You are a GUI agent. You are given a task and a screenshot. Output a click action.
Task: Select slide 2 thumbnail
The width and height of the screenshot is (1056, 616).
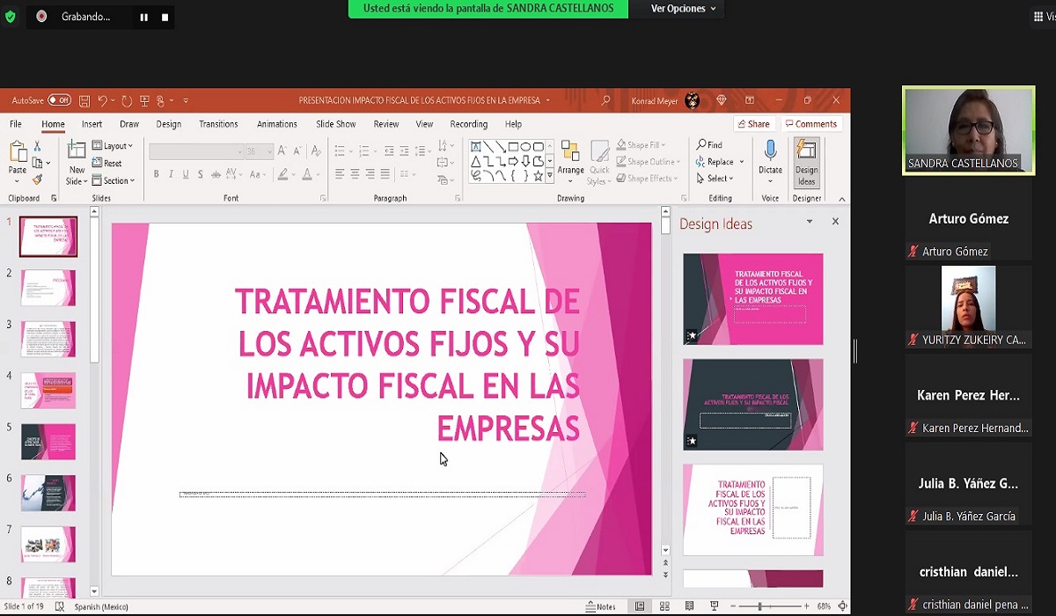coord(48,288)
